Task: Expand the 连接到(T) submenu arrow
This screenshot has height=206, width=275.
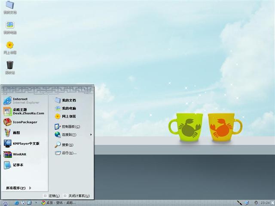Action: pyautogui.click(x=91, y=134)
